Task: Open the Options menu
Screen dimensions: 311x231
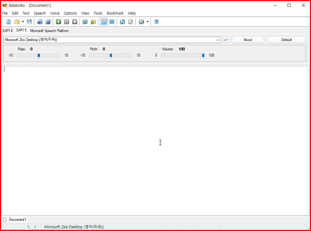Action: (x=70, y=13)
